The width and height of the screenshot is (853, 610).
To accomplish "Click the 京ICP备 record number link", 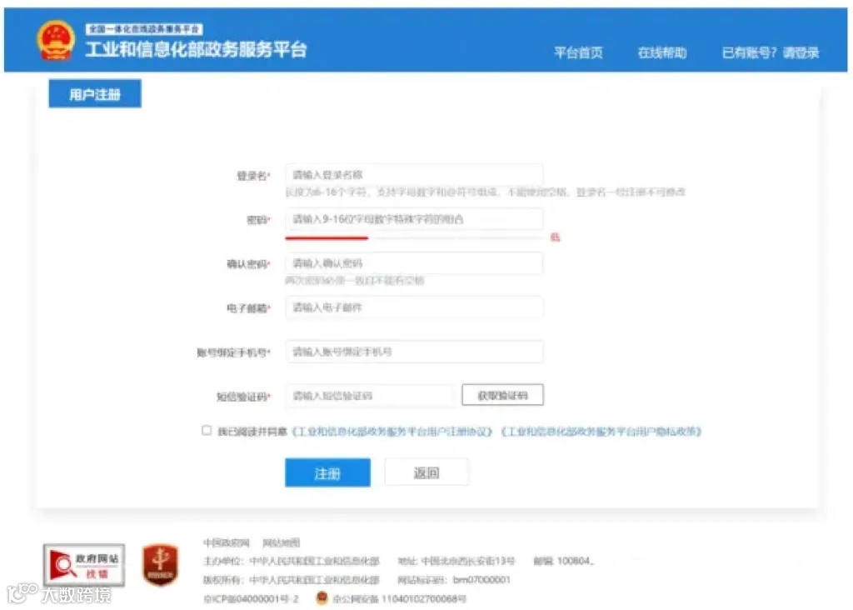I will tap(251, 599).
